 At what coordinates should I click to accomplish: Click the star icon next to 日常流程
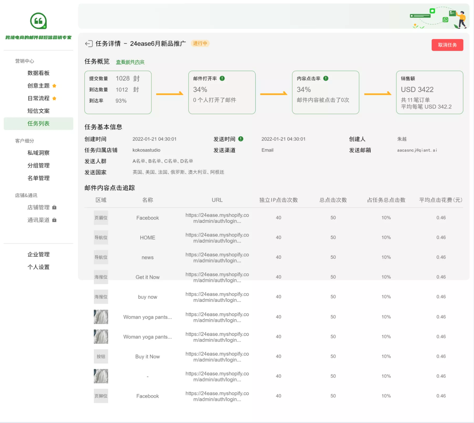click(54, 98)
